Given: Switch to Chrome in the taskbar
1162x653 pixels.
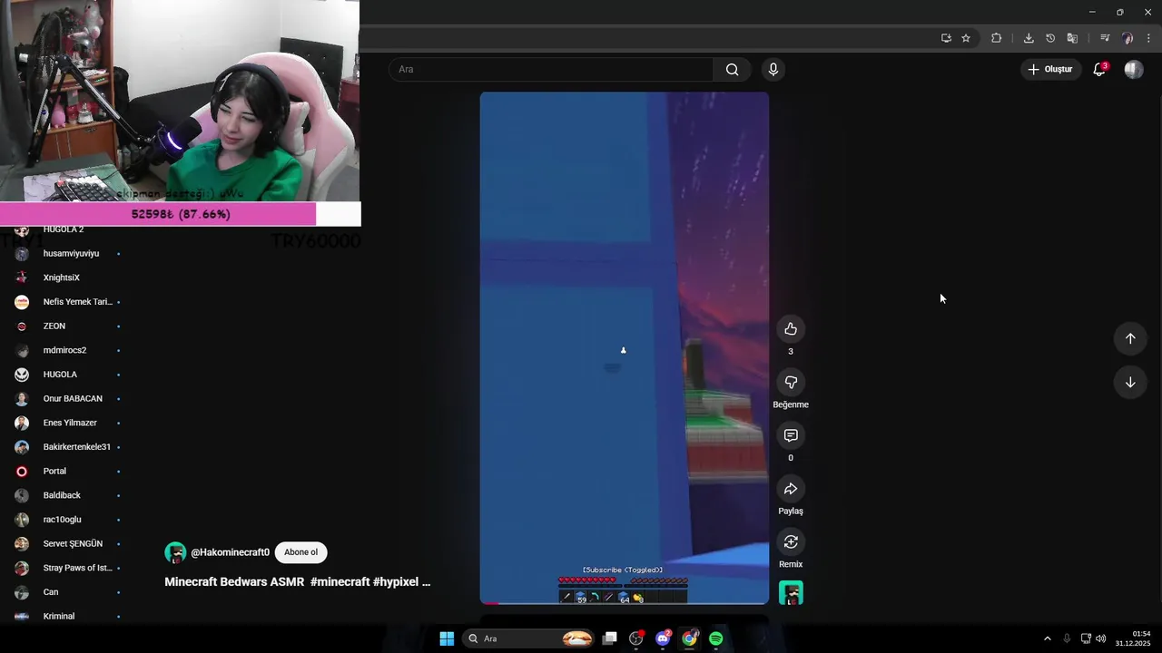Looking at the screenshot, I should pos(690,638).
